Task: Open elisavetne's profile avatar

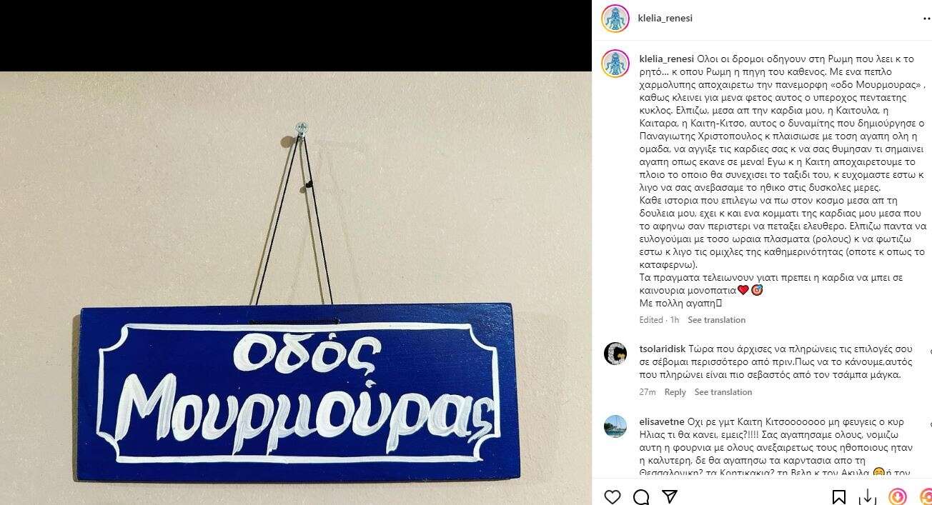Action: [x=615, y=426]
